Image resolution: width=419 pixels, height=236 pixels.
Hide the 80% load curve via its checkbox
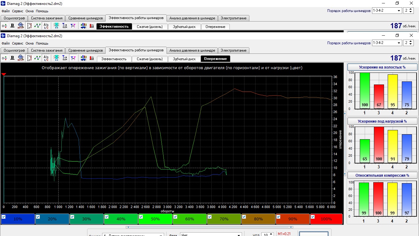click(x=244, y=217)
